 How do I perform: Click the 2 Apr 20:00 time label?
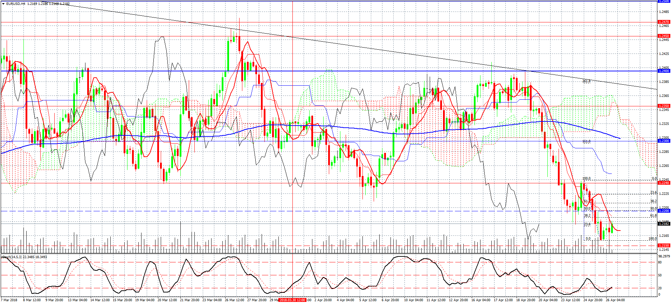point(323,300)
